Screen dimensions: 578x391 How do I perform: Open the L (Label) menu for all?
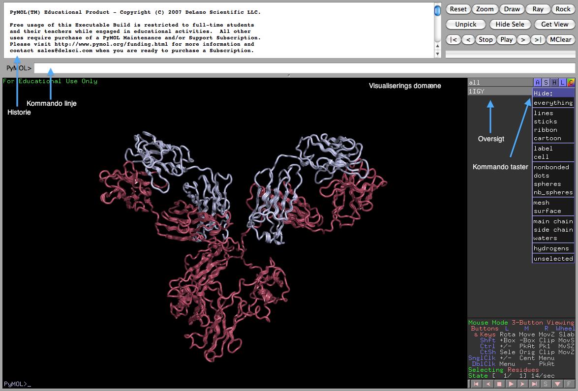tap(562, 83)
